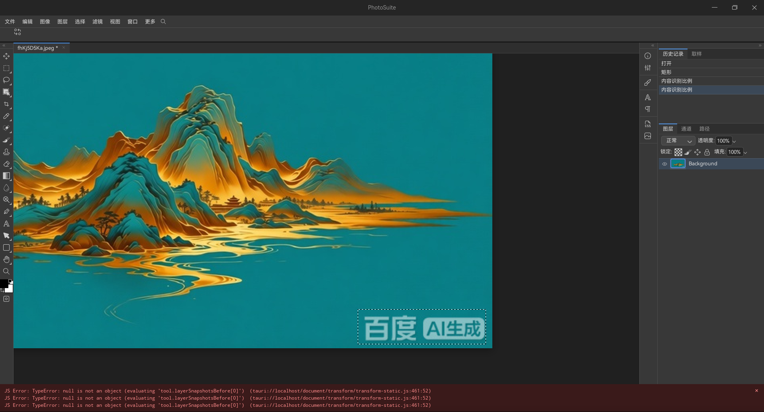Click the foreground black color swatch
Screen dimensions: 764x412
click(x=4, y=283)
